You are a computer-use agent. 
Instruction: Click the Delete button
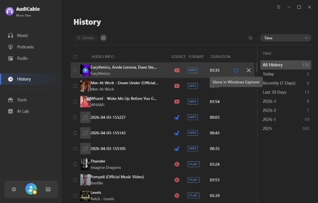pos(85,38)
